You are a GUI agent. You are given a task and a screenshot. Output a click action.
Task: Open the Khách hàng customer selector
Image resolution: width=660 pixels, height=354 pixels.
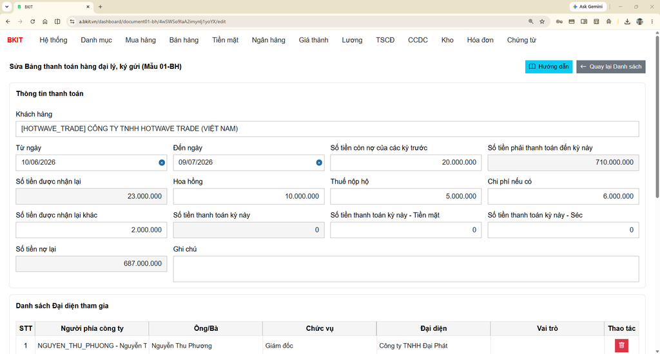point(327,129)
